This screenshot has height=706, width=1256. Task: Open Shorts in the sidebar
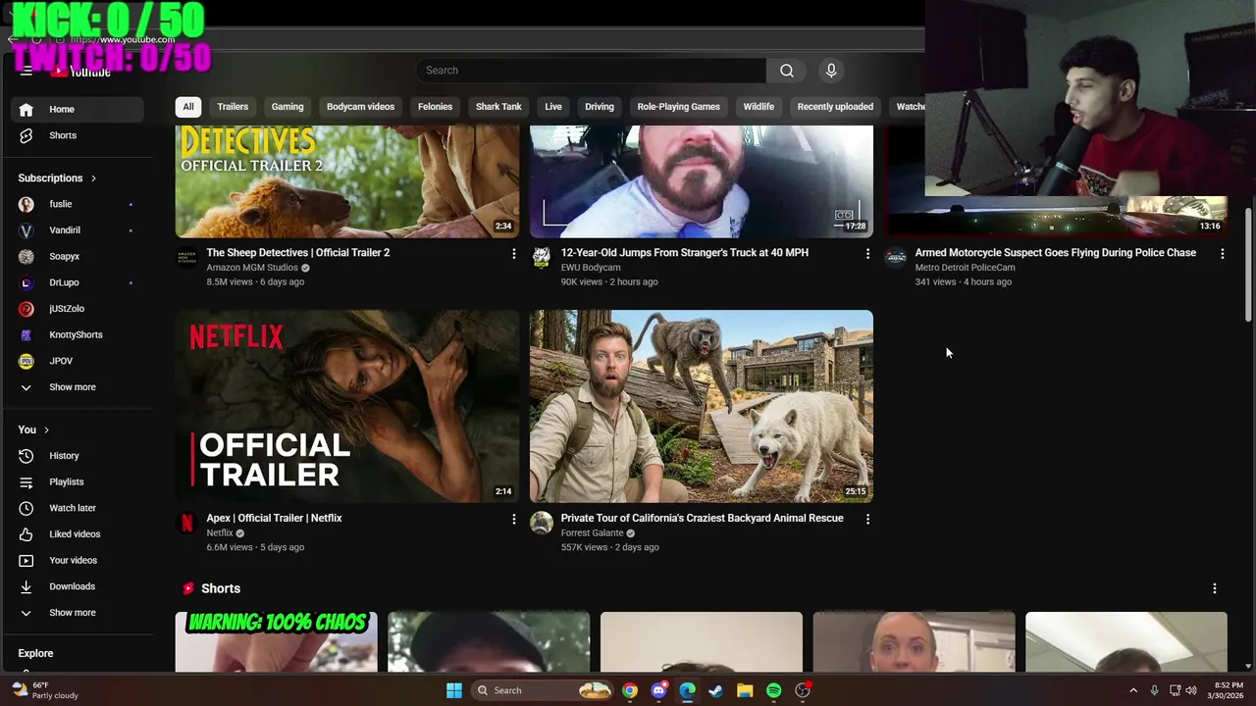(x=78, y=135)
